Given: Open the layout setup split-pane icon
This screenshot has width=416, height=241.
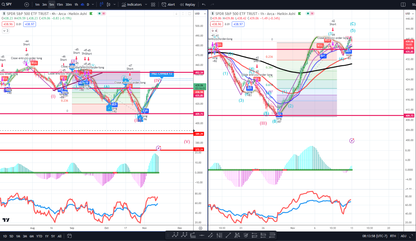Looking at the screenshot, I should click(x=403, y=5).
